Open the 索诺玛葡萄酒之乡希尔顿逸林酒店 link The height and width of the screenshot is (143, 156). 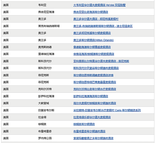point(93,138)
